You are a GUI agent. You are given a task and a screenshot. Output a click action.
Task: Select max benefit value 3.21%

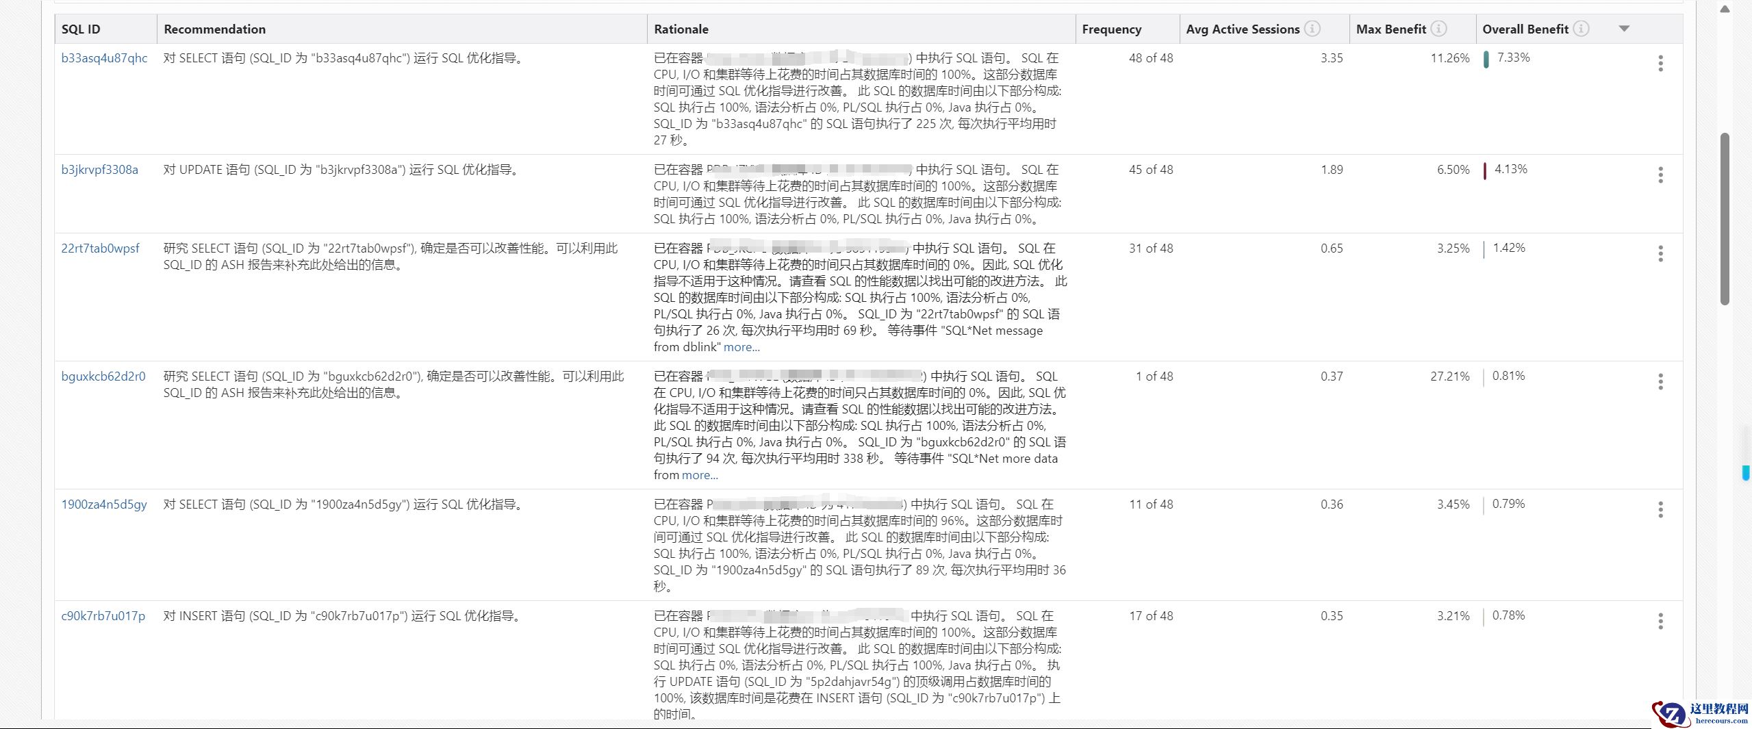pos(1453,616)
